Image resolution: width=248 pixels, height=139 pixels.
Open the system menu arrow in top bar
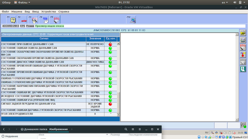click(244, 2)
